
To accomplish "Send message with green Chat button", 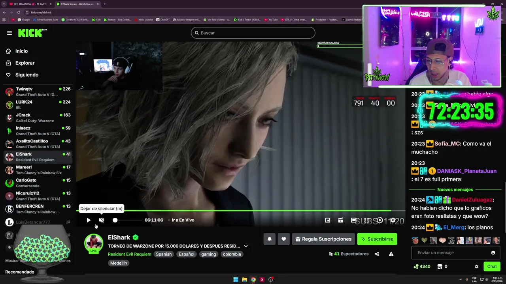I will [x=492, y=267].
